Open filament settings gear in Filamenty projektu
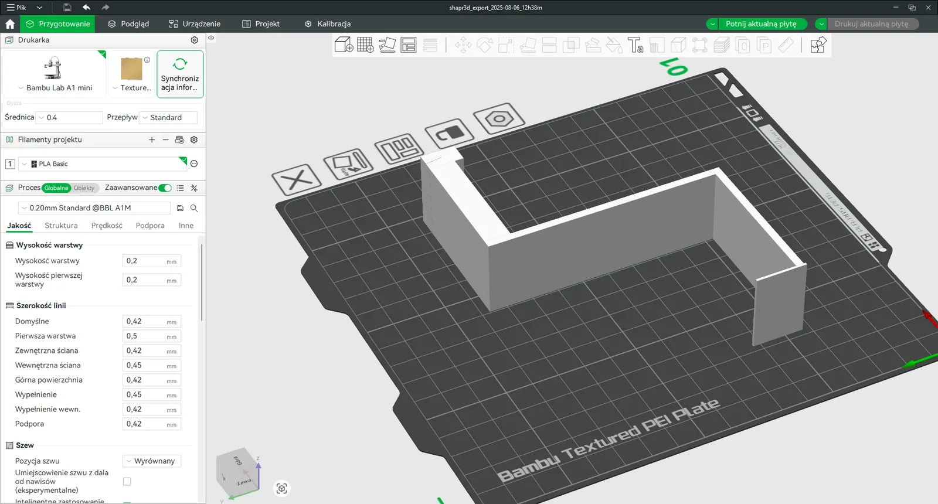Viewport: 938px width, 504px height. (194, 139)
